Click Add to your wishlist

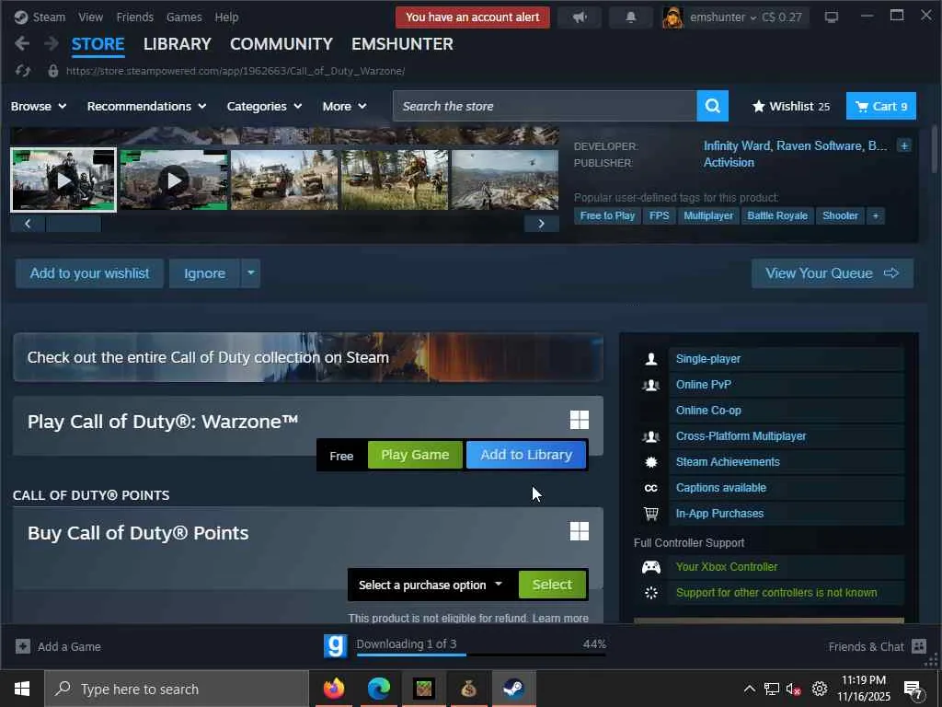click(89, 273)
